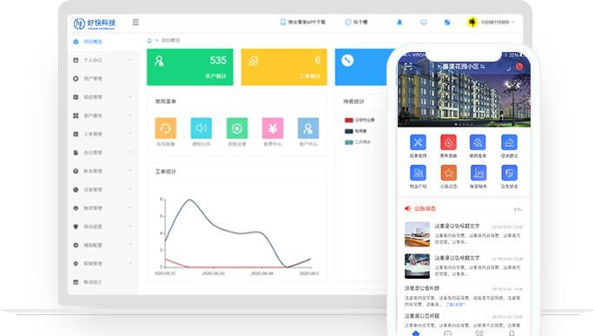Click the hamburger menu collapse icon
Screen dimensions: 594x336
135,23
